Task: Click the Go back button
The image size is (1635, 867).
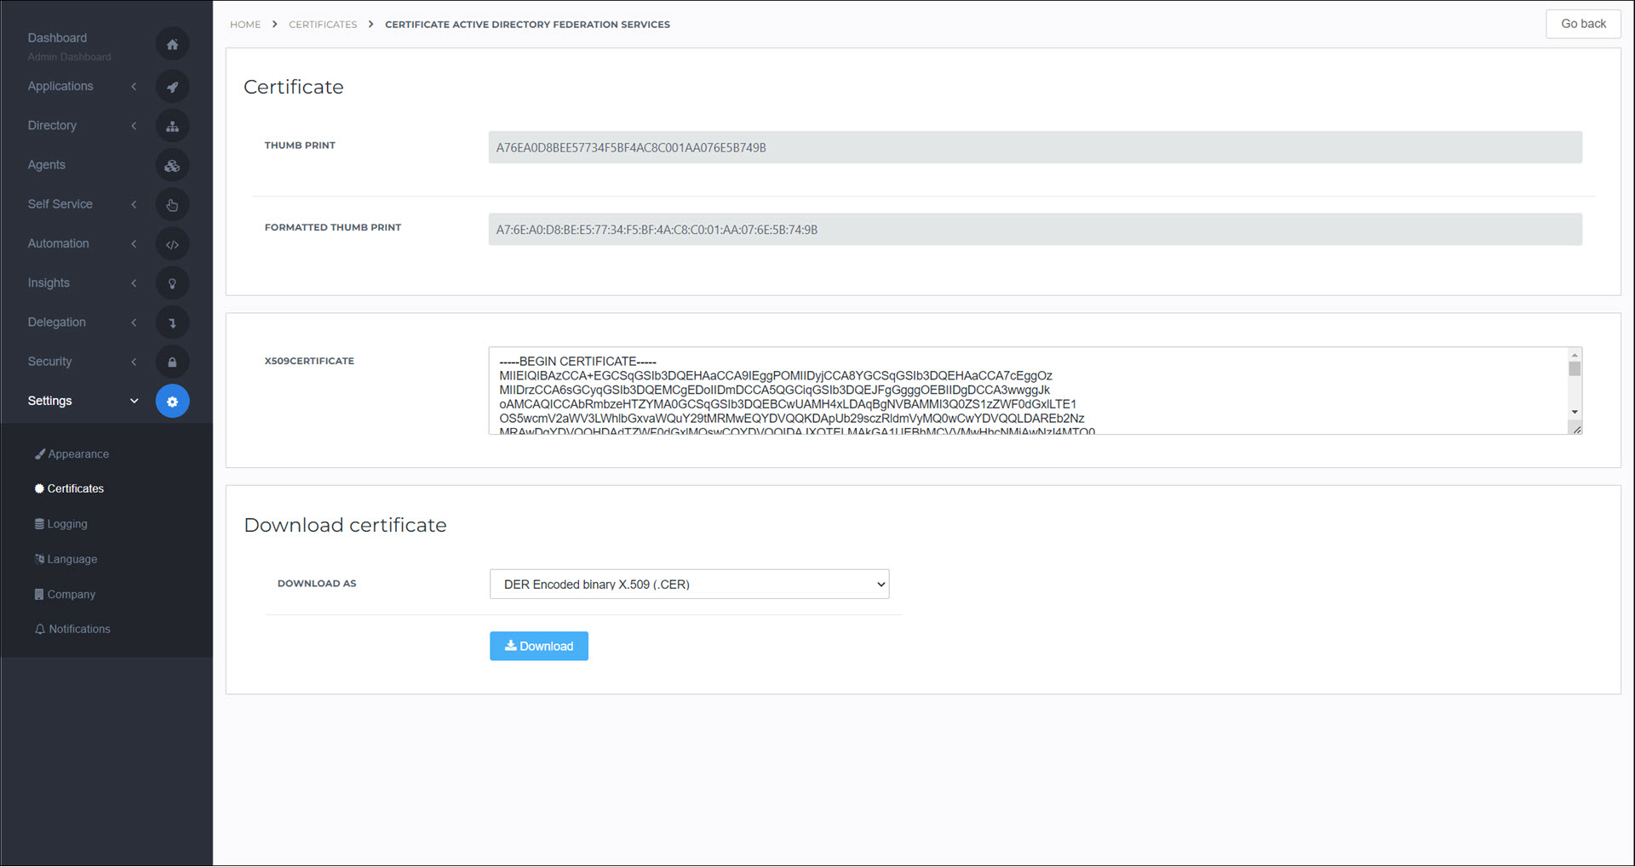Action: pos(1583,24)
